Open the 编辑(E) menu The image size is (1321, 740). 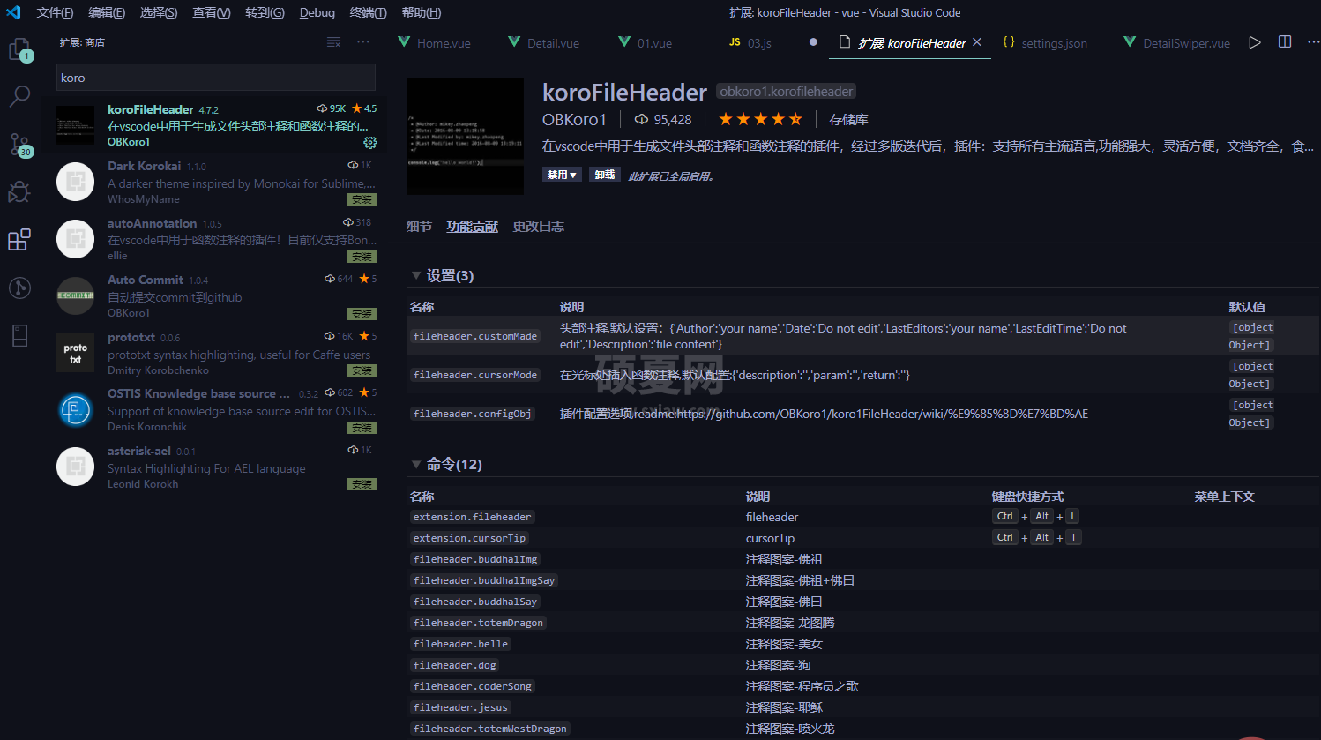pos(107,12)
